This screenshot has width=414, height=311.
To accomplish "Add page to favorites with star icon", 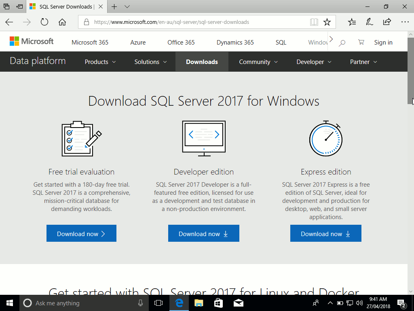I will pyautogui.click(x=327, y=22).
